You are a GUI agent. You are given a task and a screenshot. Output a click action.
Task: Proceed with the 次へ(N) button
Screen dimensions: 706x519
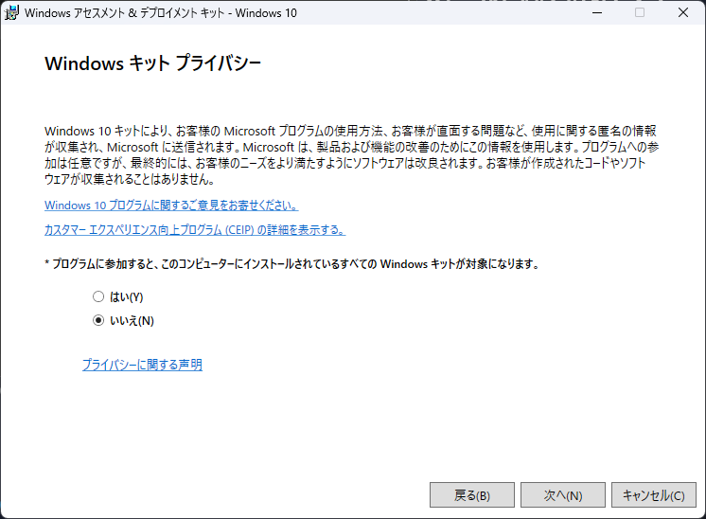tap(563, 495)
